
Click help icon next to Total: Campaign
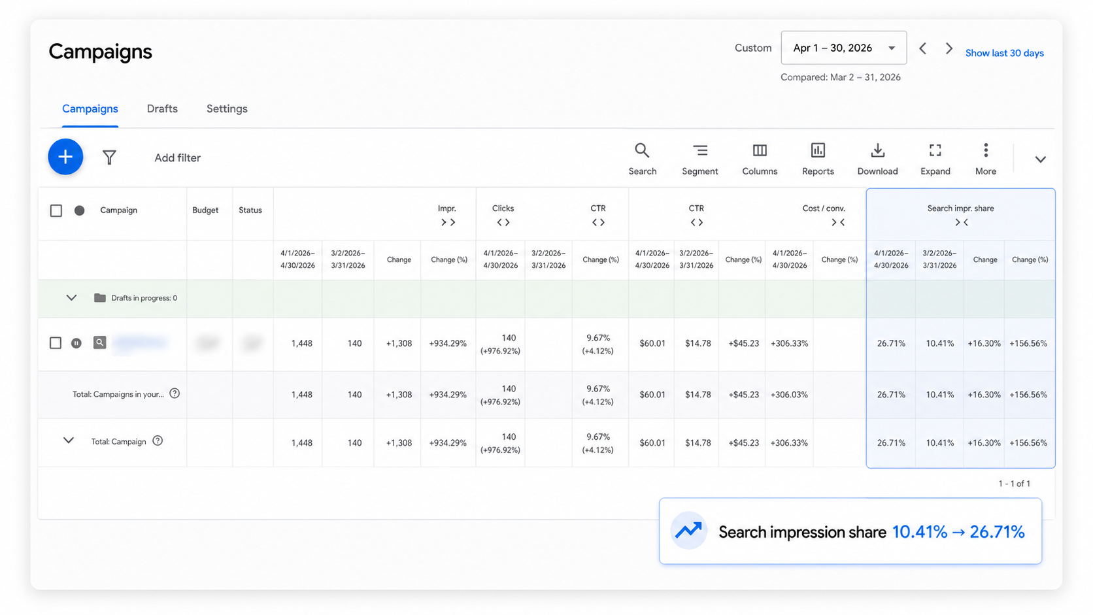point(158,441)
